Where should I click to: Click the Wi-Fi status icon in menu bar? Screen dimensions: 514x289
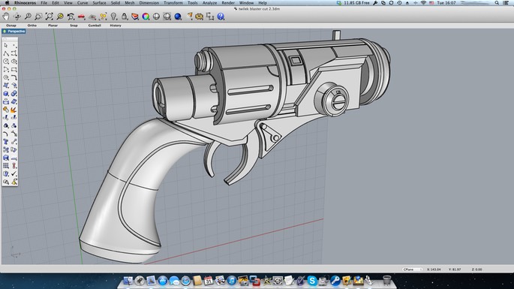coord(423,2)
